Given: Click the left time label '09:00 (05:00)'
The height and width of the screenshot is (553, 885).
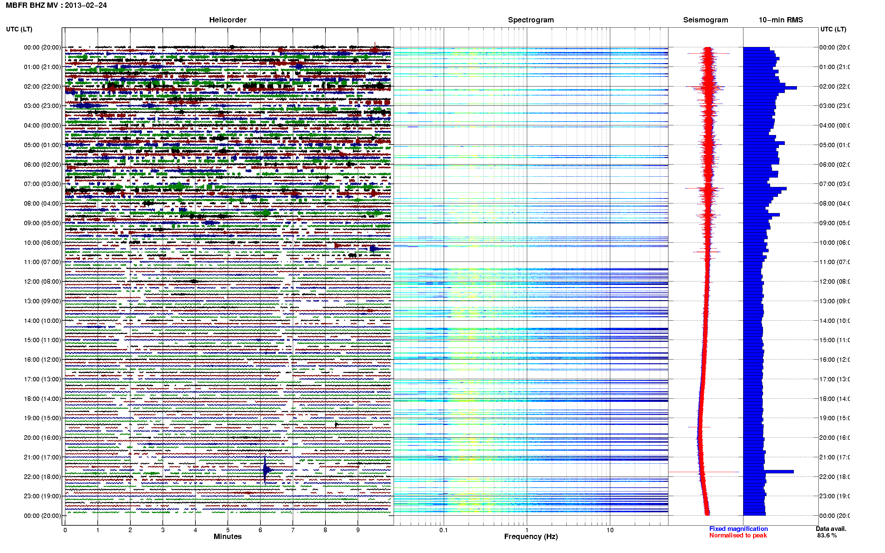Looking at the screenshot, I should (42, 223).
